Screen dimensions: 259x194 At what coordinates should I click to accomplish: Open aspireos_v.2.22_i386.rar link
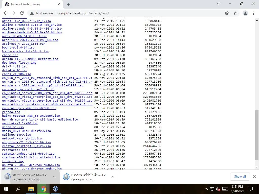[x=24, y=44]
